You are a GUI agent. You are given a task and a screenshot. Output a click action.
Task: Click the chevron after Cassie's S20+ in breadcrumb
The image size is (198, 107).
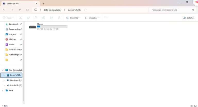pyautogui.click(x=85, y=10)
